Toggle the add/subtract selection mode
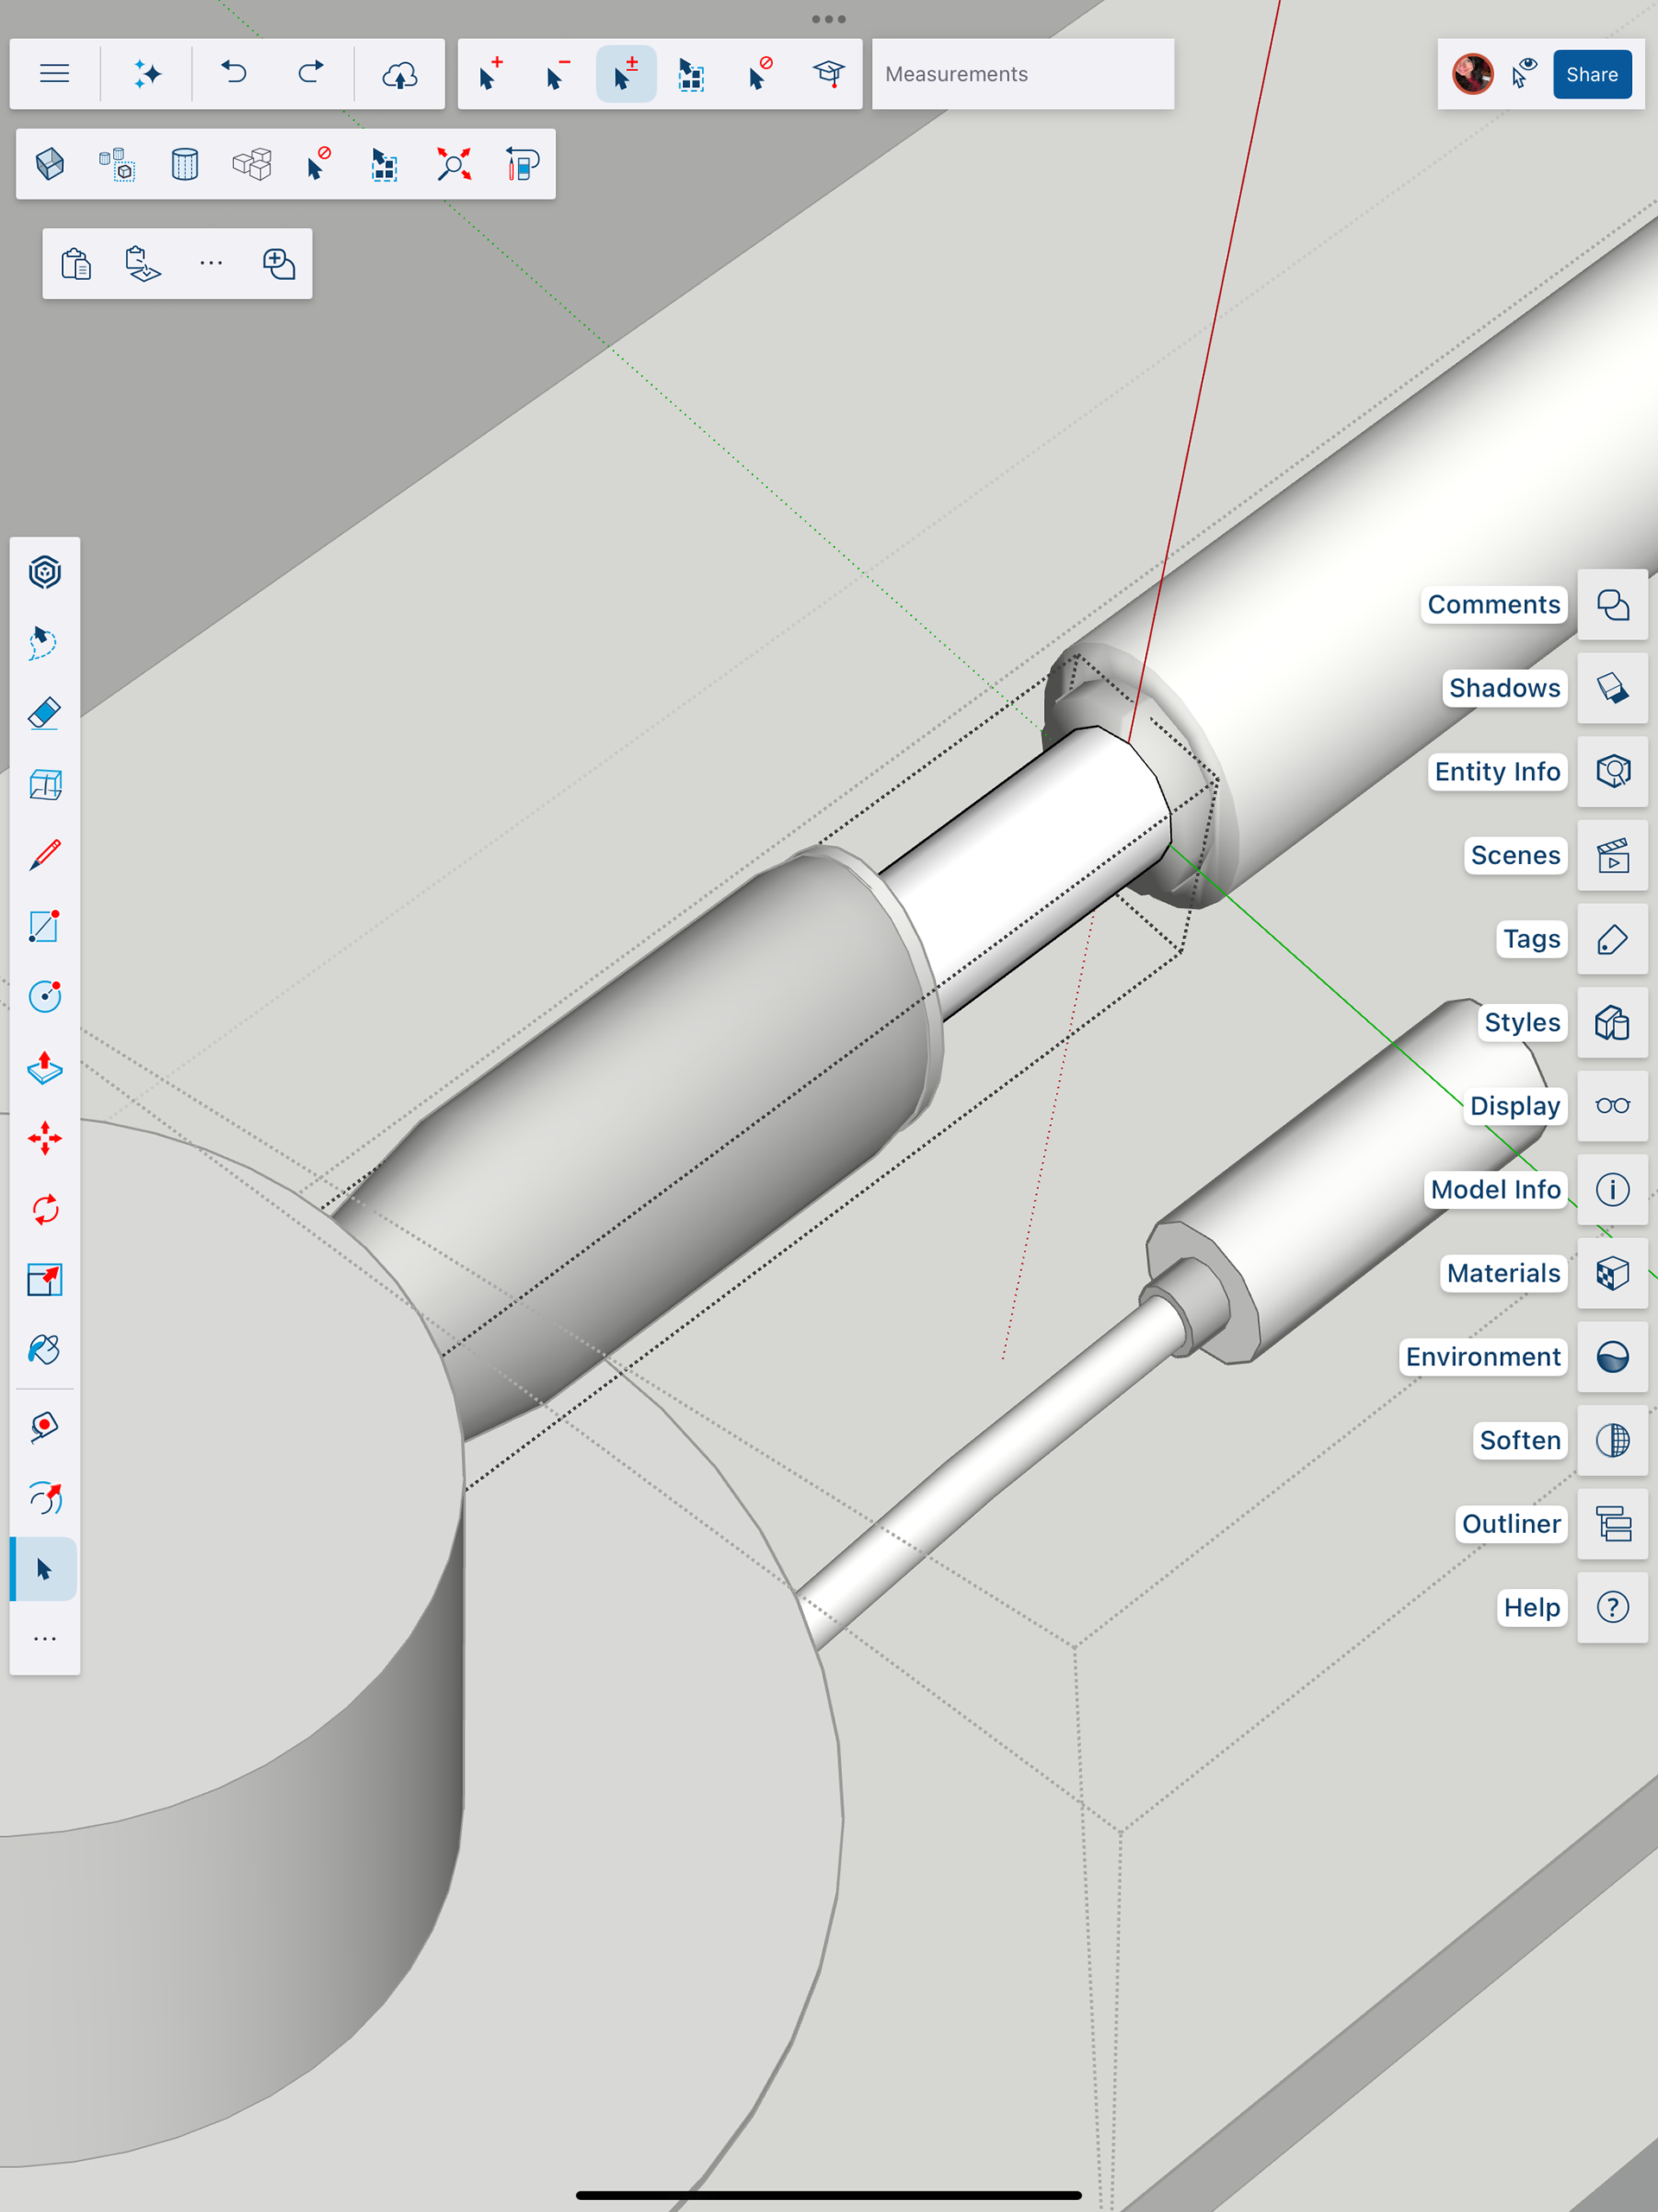 pyautogui.click(x=625, y=74)
